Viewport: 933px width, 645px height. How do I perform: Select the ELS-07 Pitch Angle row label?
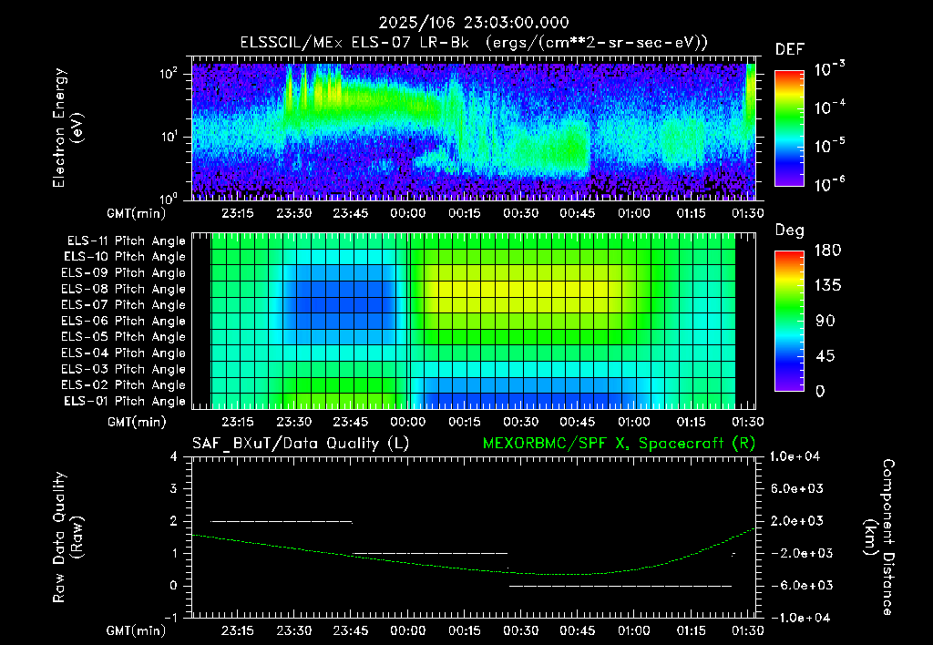tap(123, 305)
